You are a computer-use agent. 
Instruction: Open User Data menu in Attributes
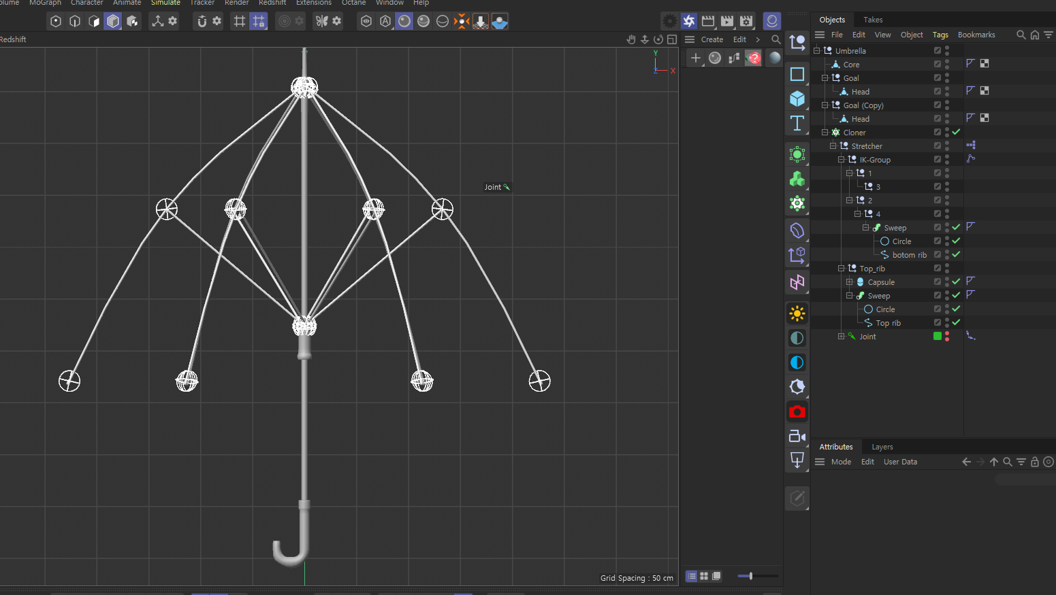tap(900, 462)
